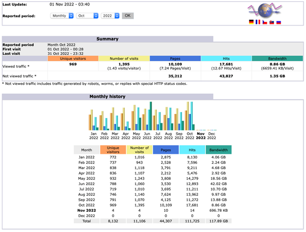The width and height of the screenshot is (306, 232).
Task: Submit the period with OK button
Action: [x=128, y=15]
